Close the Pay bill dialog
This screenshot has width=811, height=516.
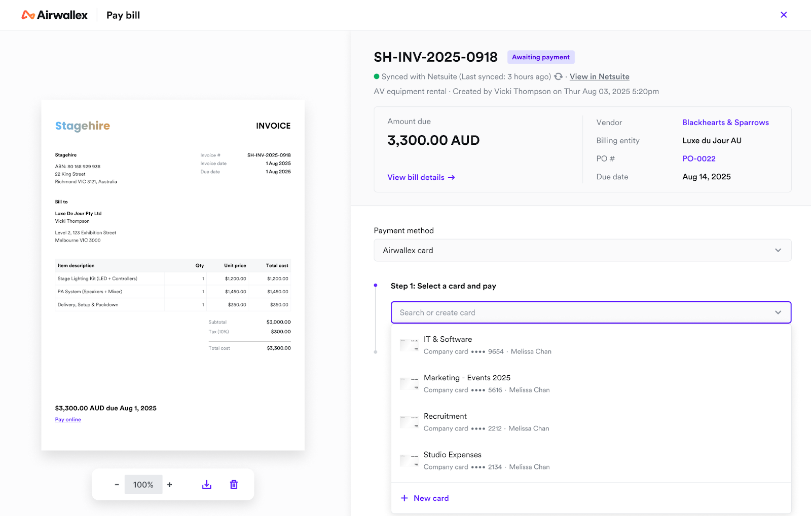[x=783, y=15]
